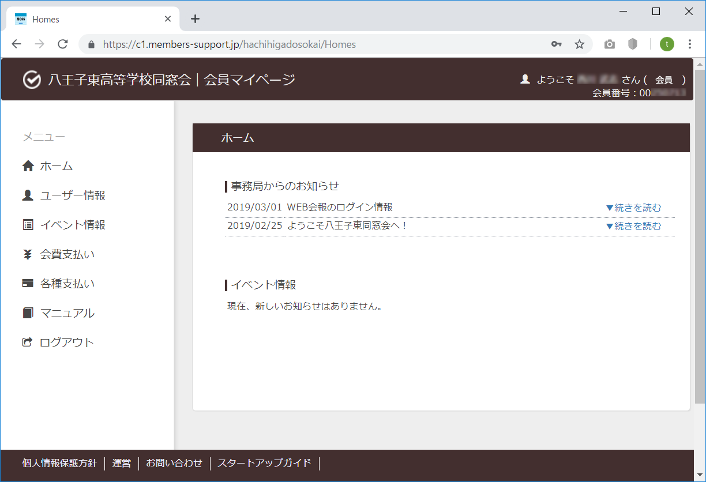Click the 個人情報保護方針 footer link

pos(59,463)
